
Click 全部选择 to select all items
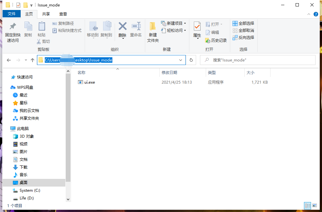(243, 23)
